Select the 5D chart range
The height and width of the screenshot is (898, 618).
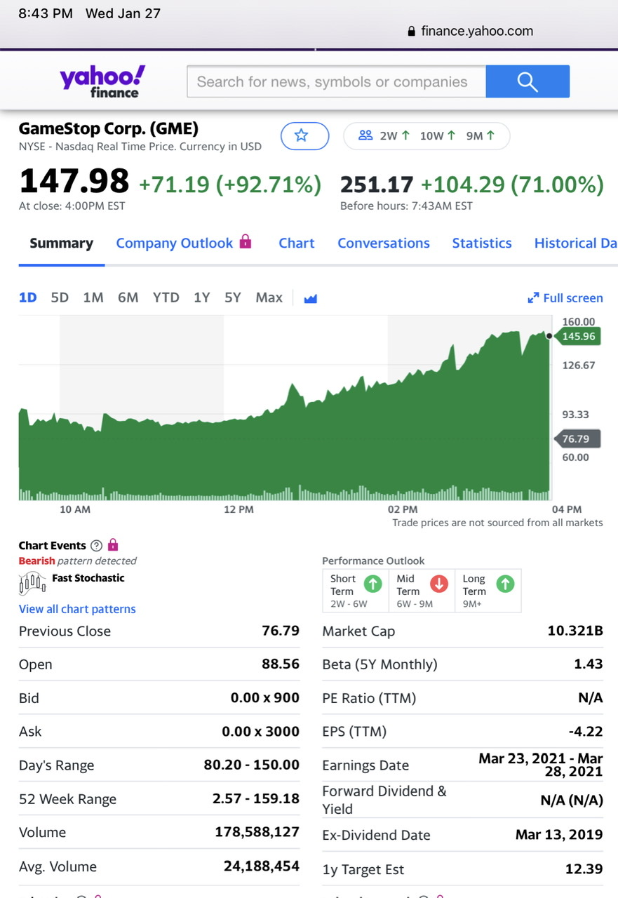(60, 297)
